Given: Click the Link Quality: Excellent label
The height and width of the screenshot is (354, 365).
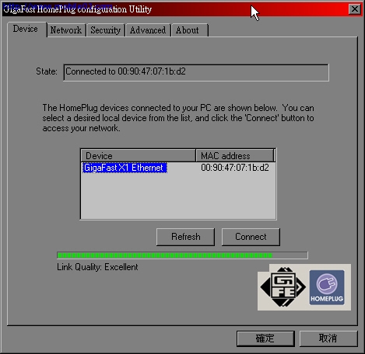Looking at the screenshot, I should pyautogui.click(x=97, y=267).
